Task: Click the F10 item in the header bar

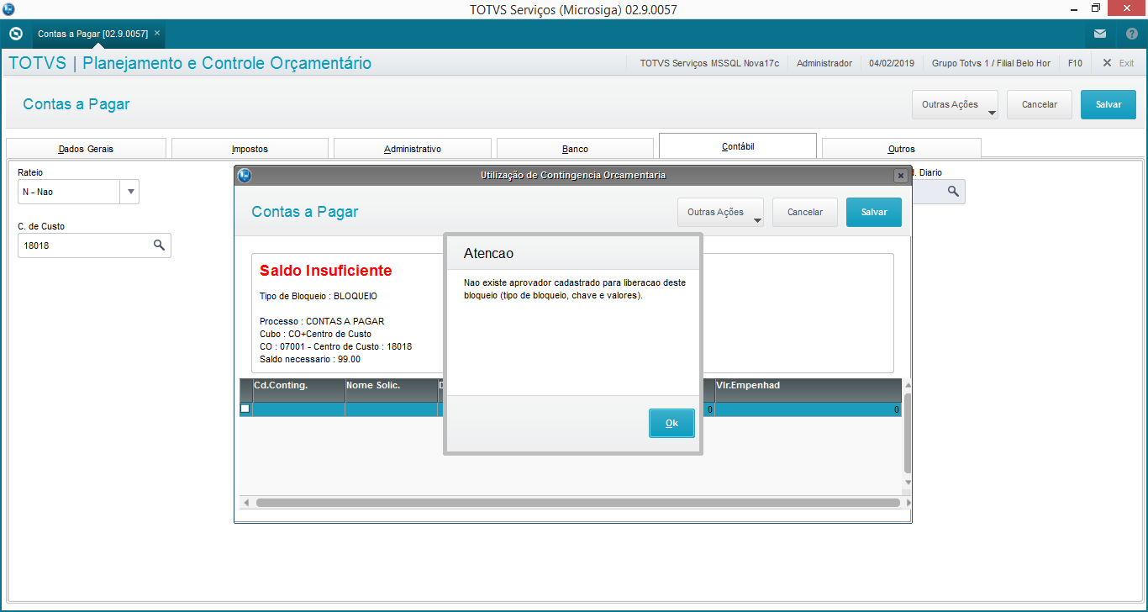Action: point(1075,63)
